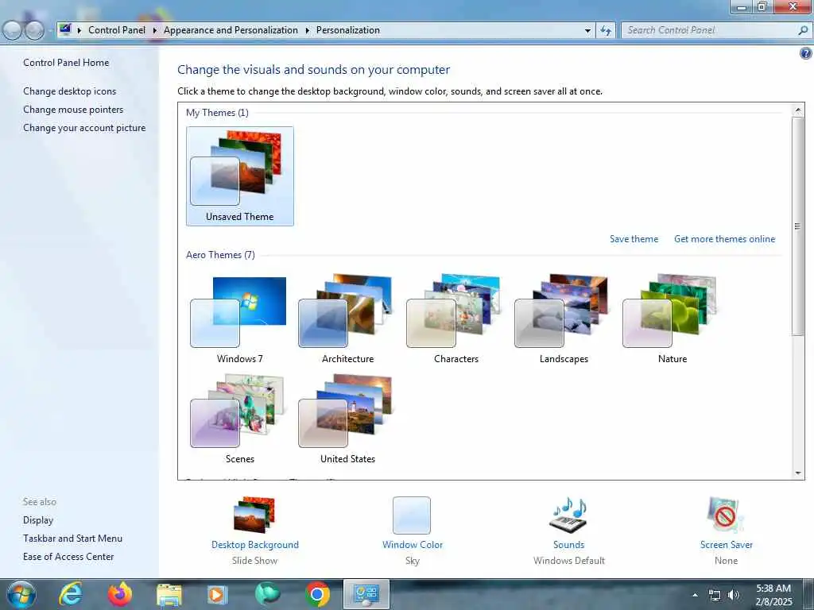Launch Internet Explorer from taskbar
This screenshot has width=814, height=610.
point(70,594)
